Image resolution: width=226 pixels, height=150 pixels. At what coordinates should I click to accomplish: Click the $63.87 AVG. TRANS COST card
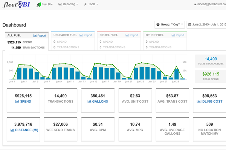tap(173, 100)
